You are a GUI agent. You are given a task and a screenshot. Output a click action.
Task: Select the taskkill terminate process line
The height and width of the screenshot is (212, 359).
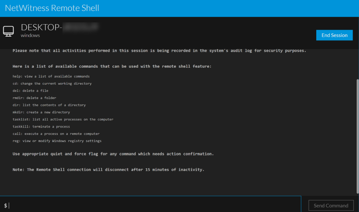(41, 126)
